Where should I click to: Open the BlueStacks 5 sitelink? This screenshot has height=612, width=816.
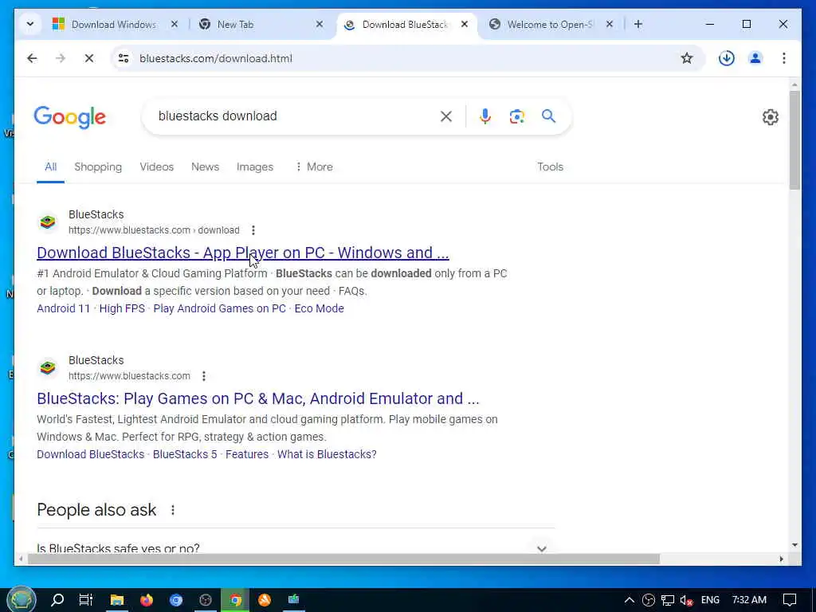pyautogui.click(x=185, y=454)
